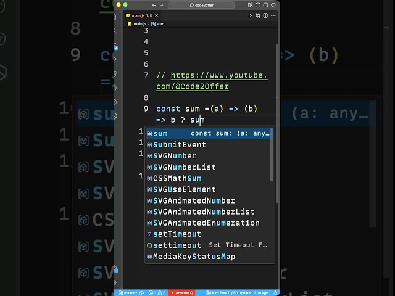Select 'SVGAnimatedEnumeration' suggestion
The image size is (395, 296).
click(209, 223)
